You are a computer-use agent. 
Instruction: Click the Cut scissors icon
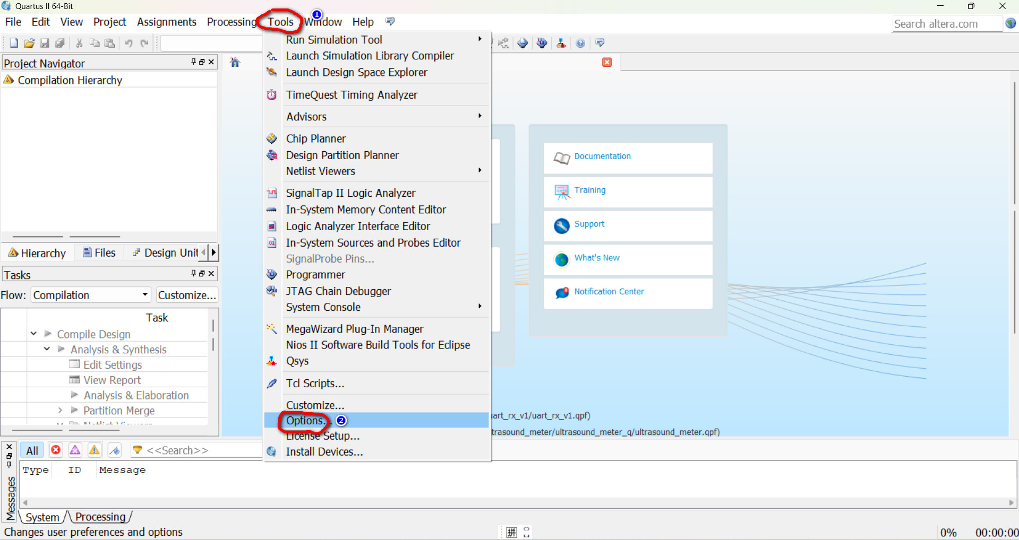[79, 43]
